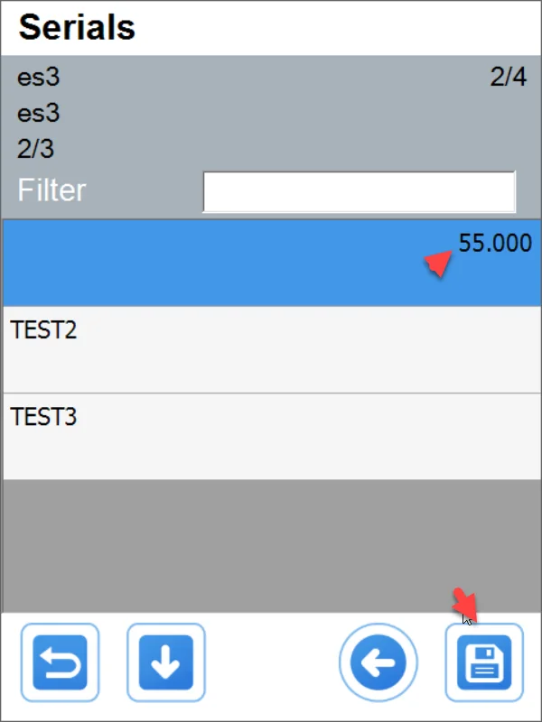
Task: Focus the Filter text box
Action: (359, 191)
